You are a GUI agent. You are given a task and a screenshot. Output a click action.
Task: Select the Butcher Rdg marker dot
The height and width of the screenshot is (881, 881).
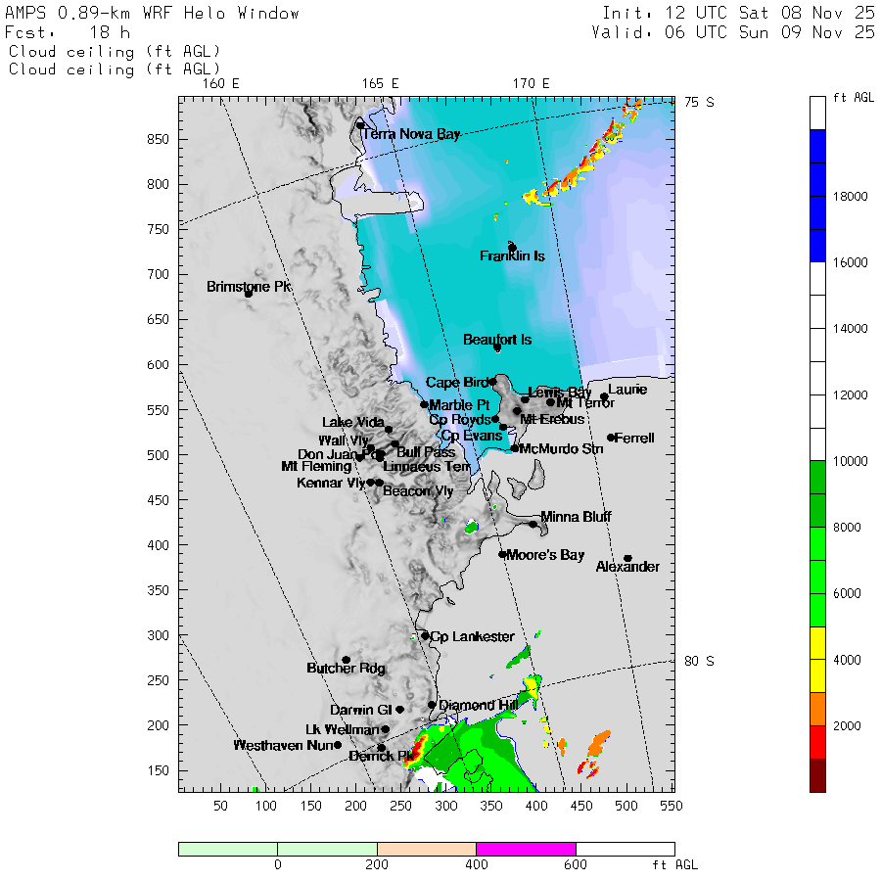coord(347,660)
